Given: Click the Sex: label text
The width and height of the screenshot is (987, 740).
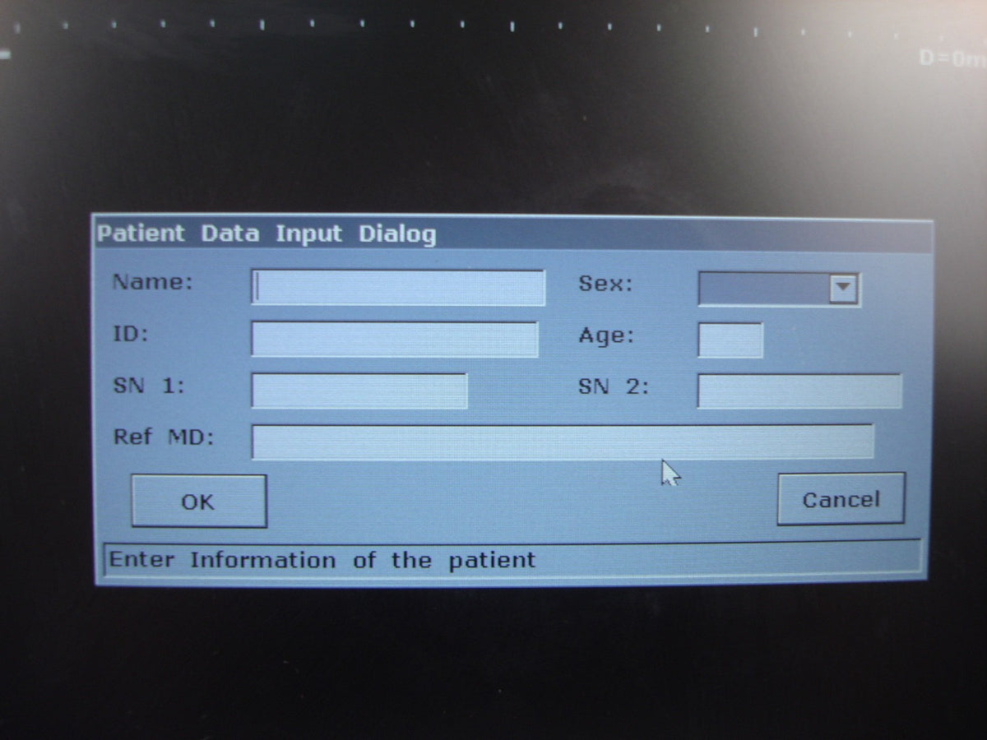Looking at the screenshot, I should pos(606,284).
